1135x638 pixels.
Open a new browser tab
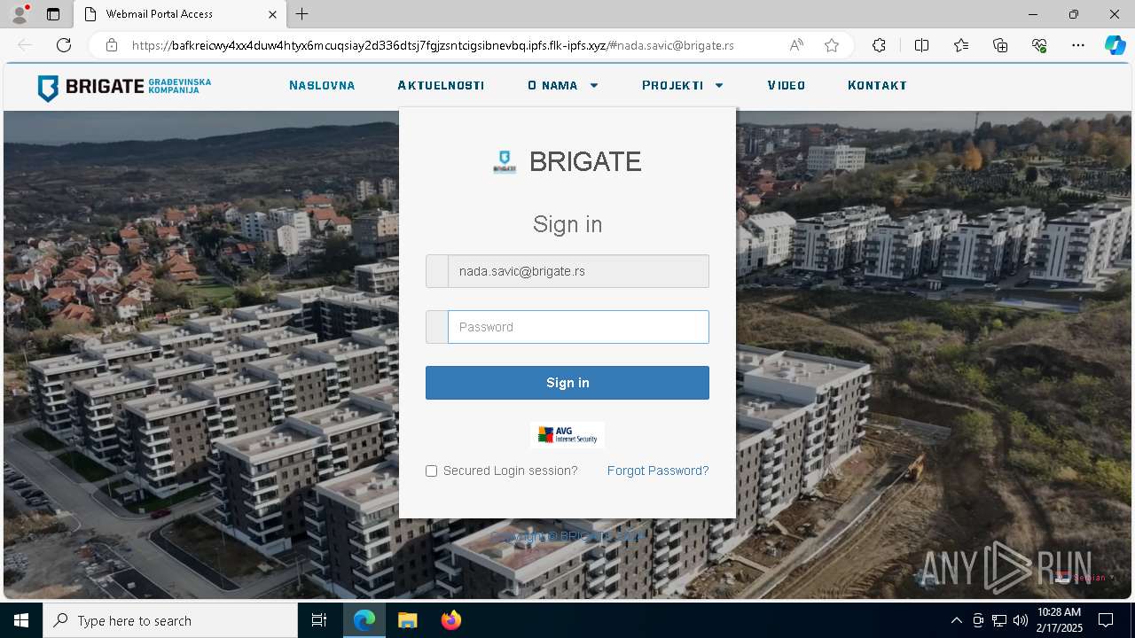tap(302, 14)
